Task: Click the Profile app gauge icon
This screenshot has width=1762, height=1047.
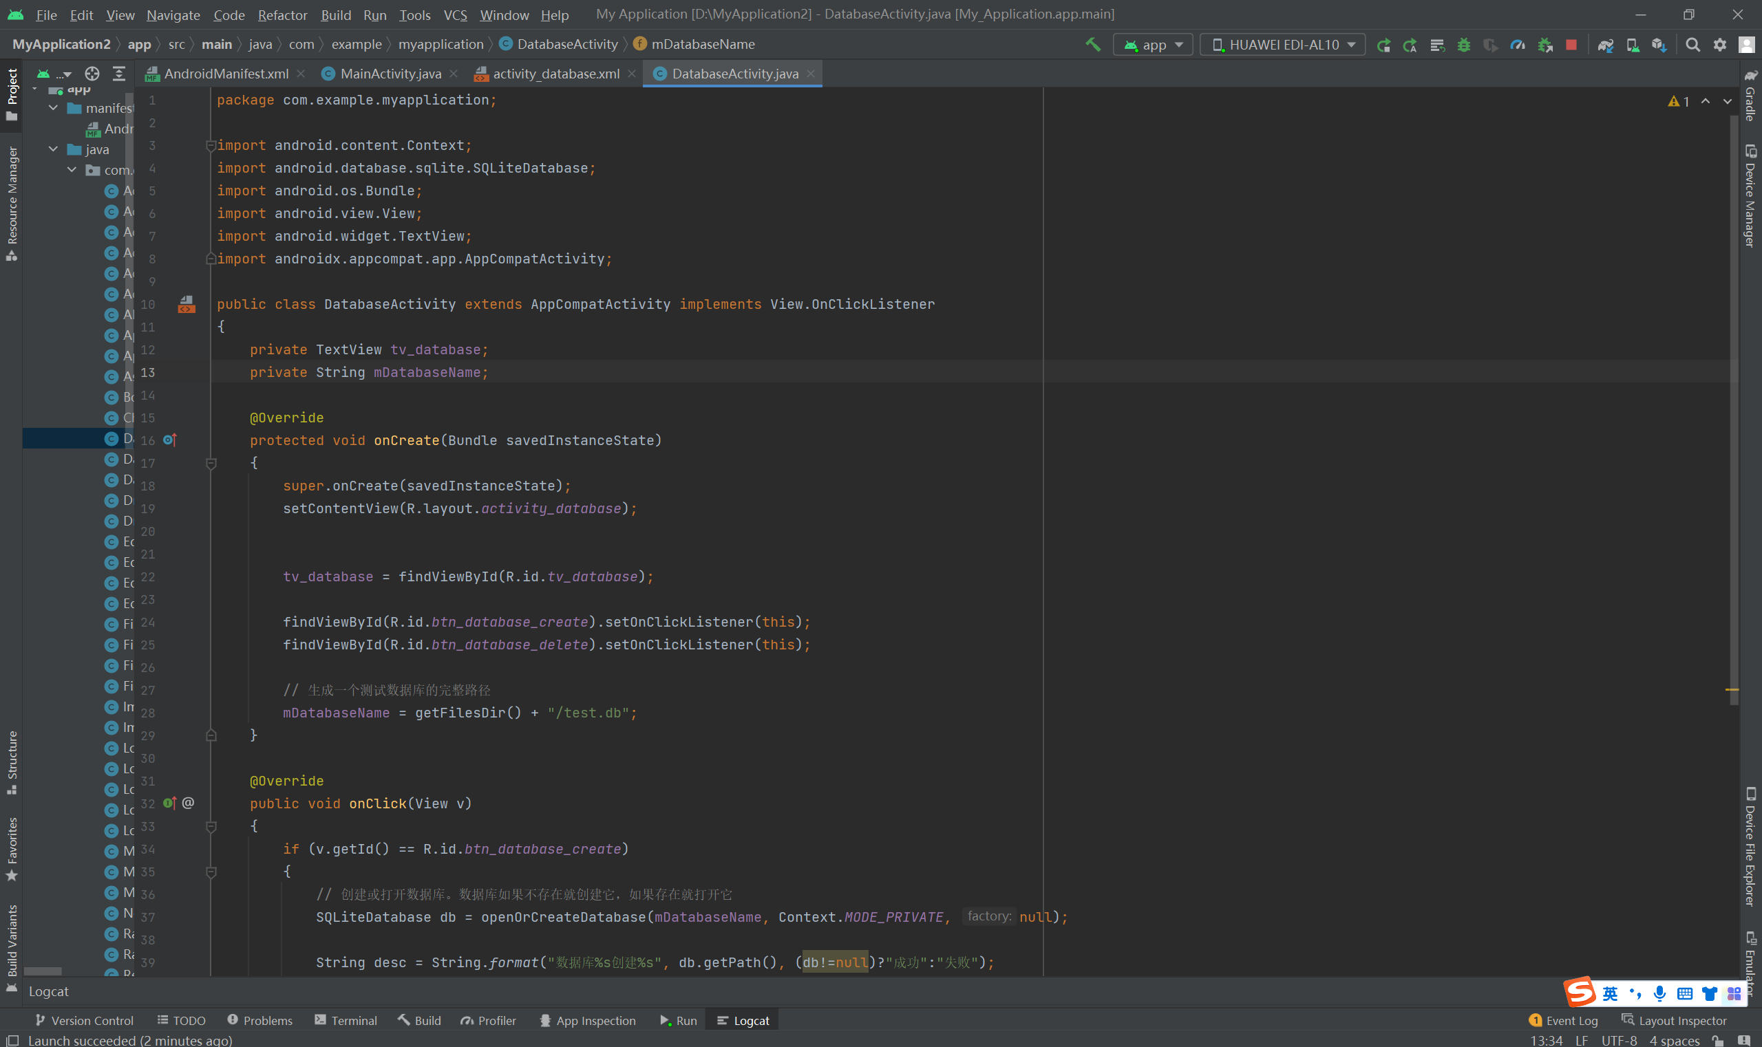Action: point(1518,45)
